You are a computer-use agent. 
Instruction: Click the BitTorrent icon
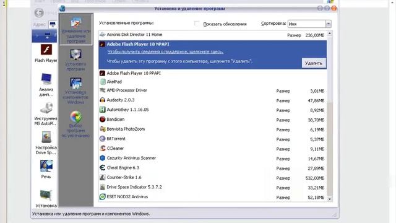pos(102,139)
